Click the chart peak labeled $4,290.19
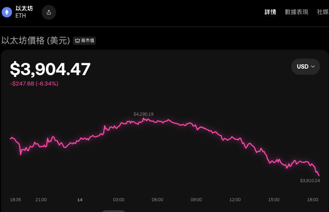This screenshot has height=212, width=329. coord(143,114)
